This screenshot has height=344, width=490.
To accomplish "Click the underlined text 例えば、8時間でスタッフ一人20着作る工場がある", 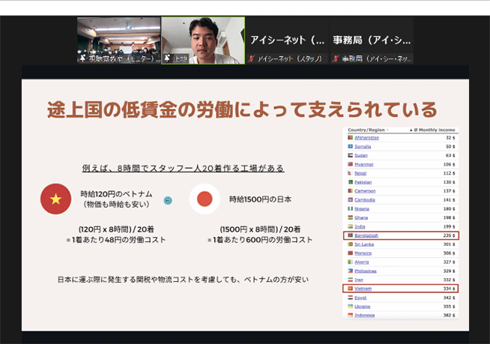I will (183, 168).
